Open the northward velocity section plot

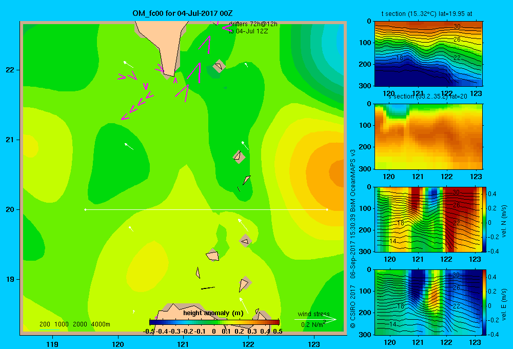pos(428,219)
